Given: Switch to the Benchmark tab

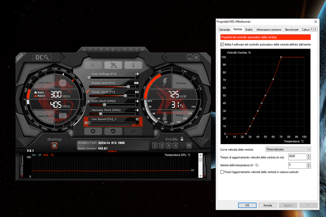Looking at the screenshot, I should [x=292, y=30].
